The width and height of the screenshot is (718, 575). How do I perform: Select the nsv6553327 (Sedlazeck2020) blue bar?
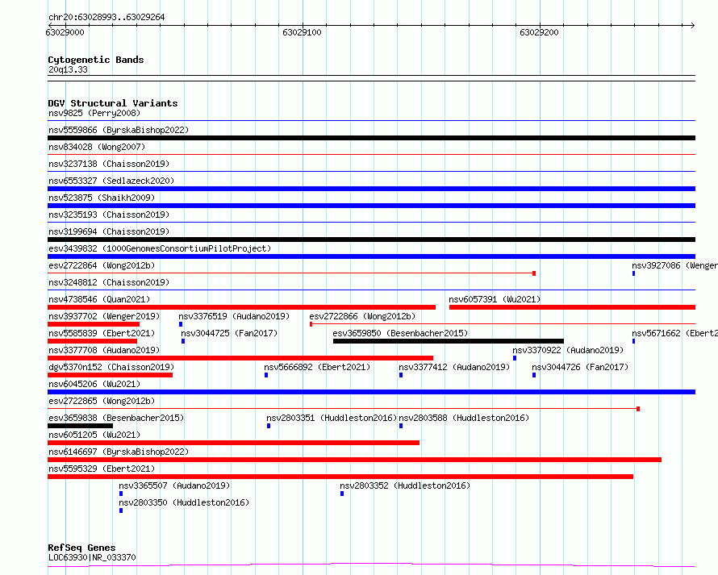click(371, 189)
